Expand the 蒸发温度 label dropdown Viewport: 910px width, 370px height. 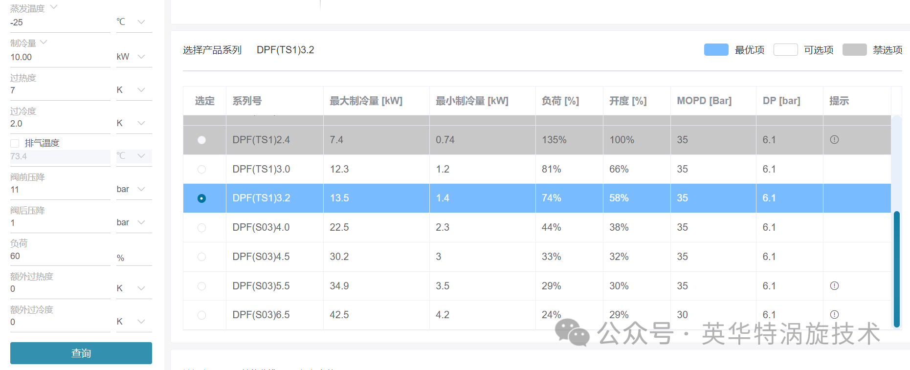(54, 7)
